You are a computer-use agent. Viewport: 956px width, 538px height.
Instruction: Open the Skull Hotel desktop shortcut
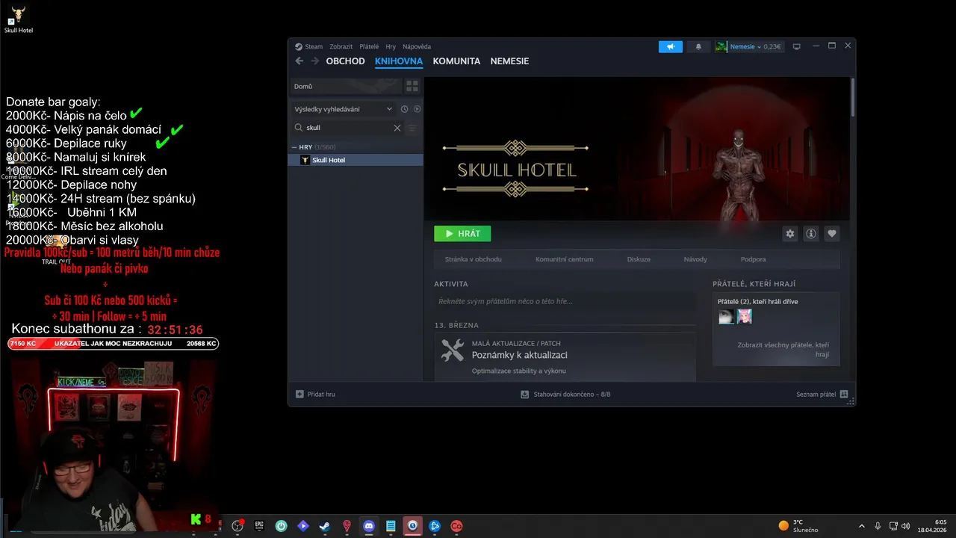[18, 19]
